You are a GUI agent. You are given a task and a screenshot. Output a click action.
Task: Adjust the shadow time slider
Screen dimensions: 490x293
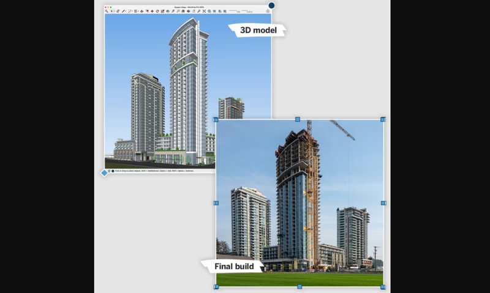pos(247,11)
